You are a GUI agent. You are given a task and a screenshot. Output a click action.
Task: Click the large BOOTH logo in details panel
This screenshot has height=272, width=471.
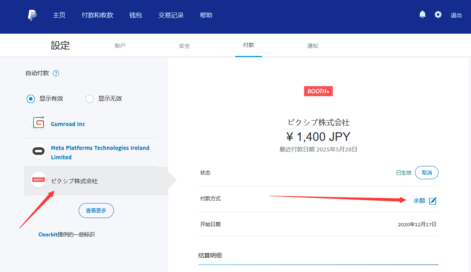pos(318,91)
